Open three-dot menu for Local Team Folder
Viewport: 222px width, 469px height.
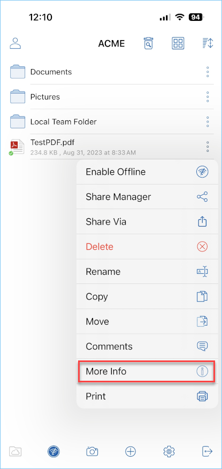tap(208, 122)
